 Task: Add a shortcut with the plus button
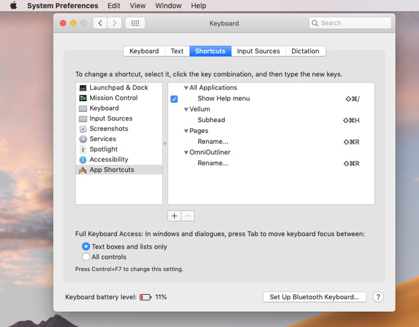[x=174, y=216]
